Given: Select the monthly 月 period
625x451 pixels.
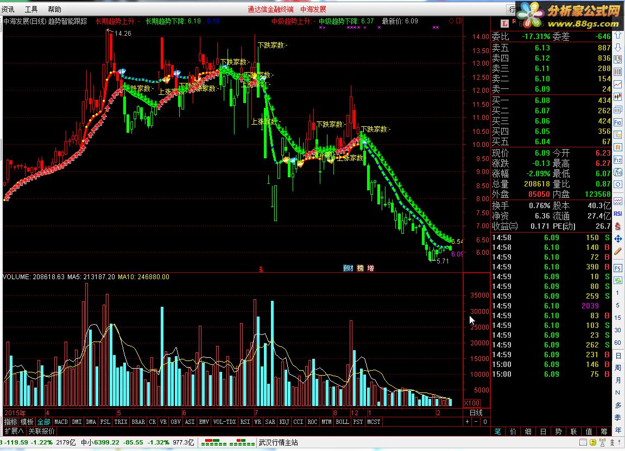Looking at the screenshot, I should point(618,380).
